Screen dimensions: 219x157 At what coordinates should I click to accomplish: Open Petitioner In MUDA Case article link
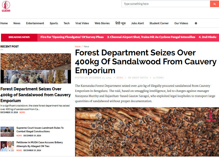click(39, 144)
